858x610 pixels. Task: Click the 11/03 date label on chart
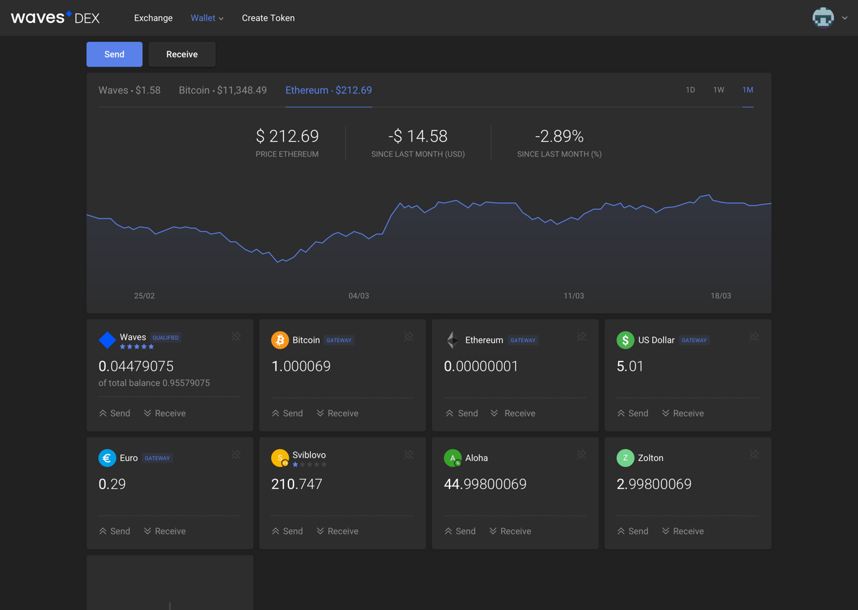[x=574, y=296]
